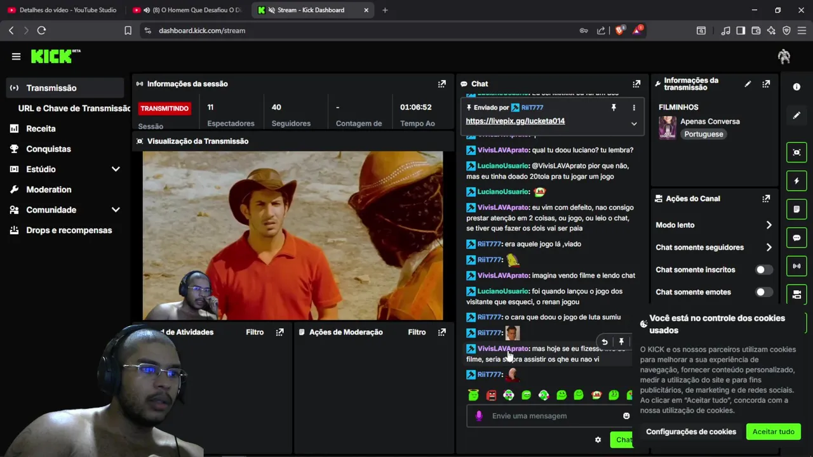Pin the hovered VivisLAVAprato message
The height and width of the screenshot is (457, 813).
pyautogui.click(x=621, y=342)
